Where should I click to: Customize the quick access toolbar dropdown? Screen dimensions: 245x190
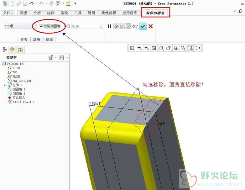click(75, 3)
